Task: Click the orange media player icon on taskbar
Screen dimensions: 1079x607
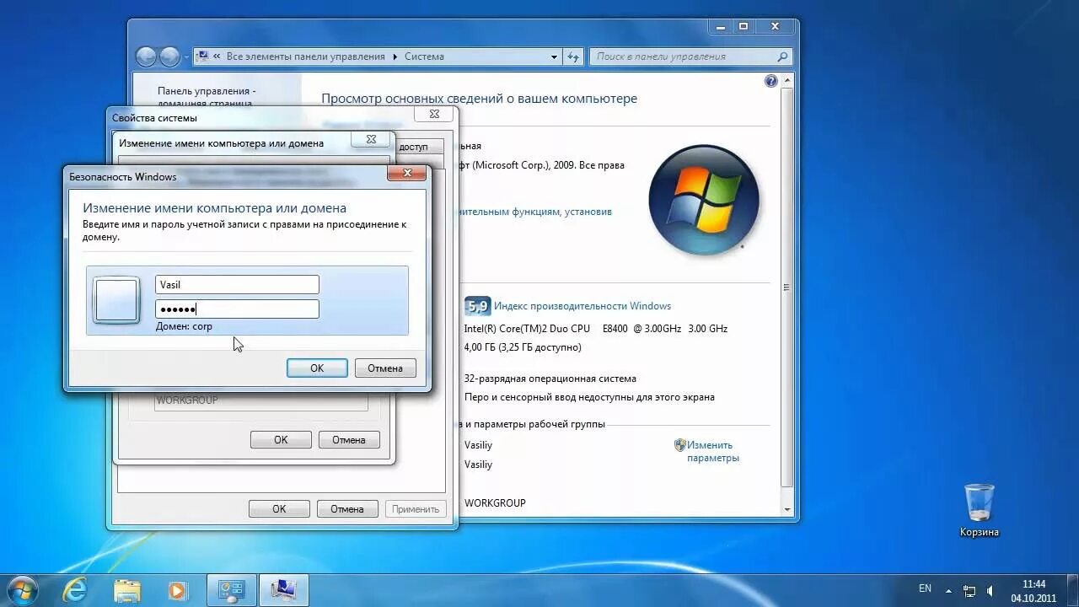Action: (178, 589)
